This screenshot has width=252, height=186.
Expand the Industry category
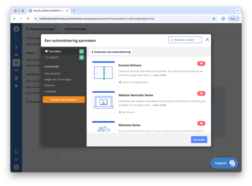[x=64, y=86]
